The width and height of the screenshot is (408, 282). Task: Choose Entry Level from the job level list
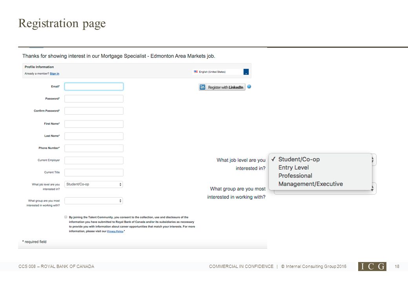[293, 168]
